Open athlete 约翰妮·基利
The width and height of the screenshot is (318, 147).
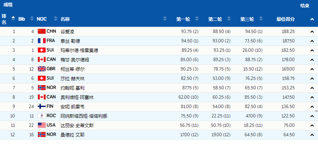click(x=72, y=88)
